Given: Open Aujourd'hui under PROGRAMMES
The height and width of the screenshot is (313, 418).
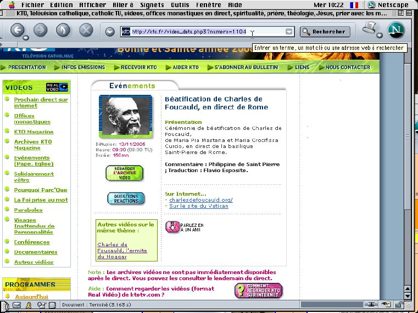Looking at the screenshot, I should (31, 297).
